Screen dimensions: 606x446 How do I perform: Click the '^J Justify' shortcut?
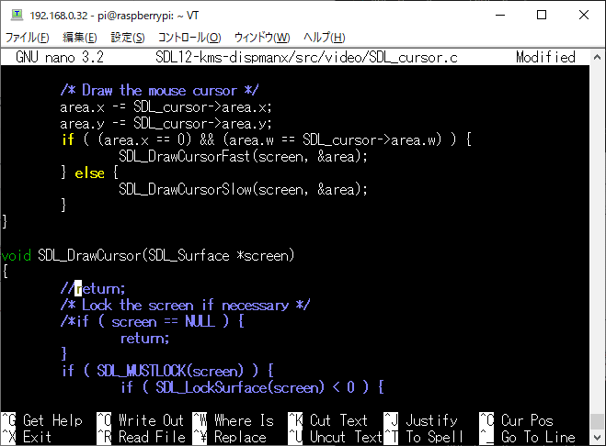(x=420, y=420)
